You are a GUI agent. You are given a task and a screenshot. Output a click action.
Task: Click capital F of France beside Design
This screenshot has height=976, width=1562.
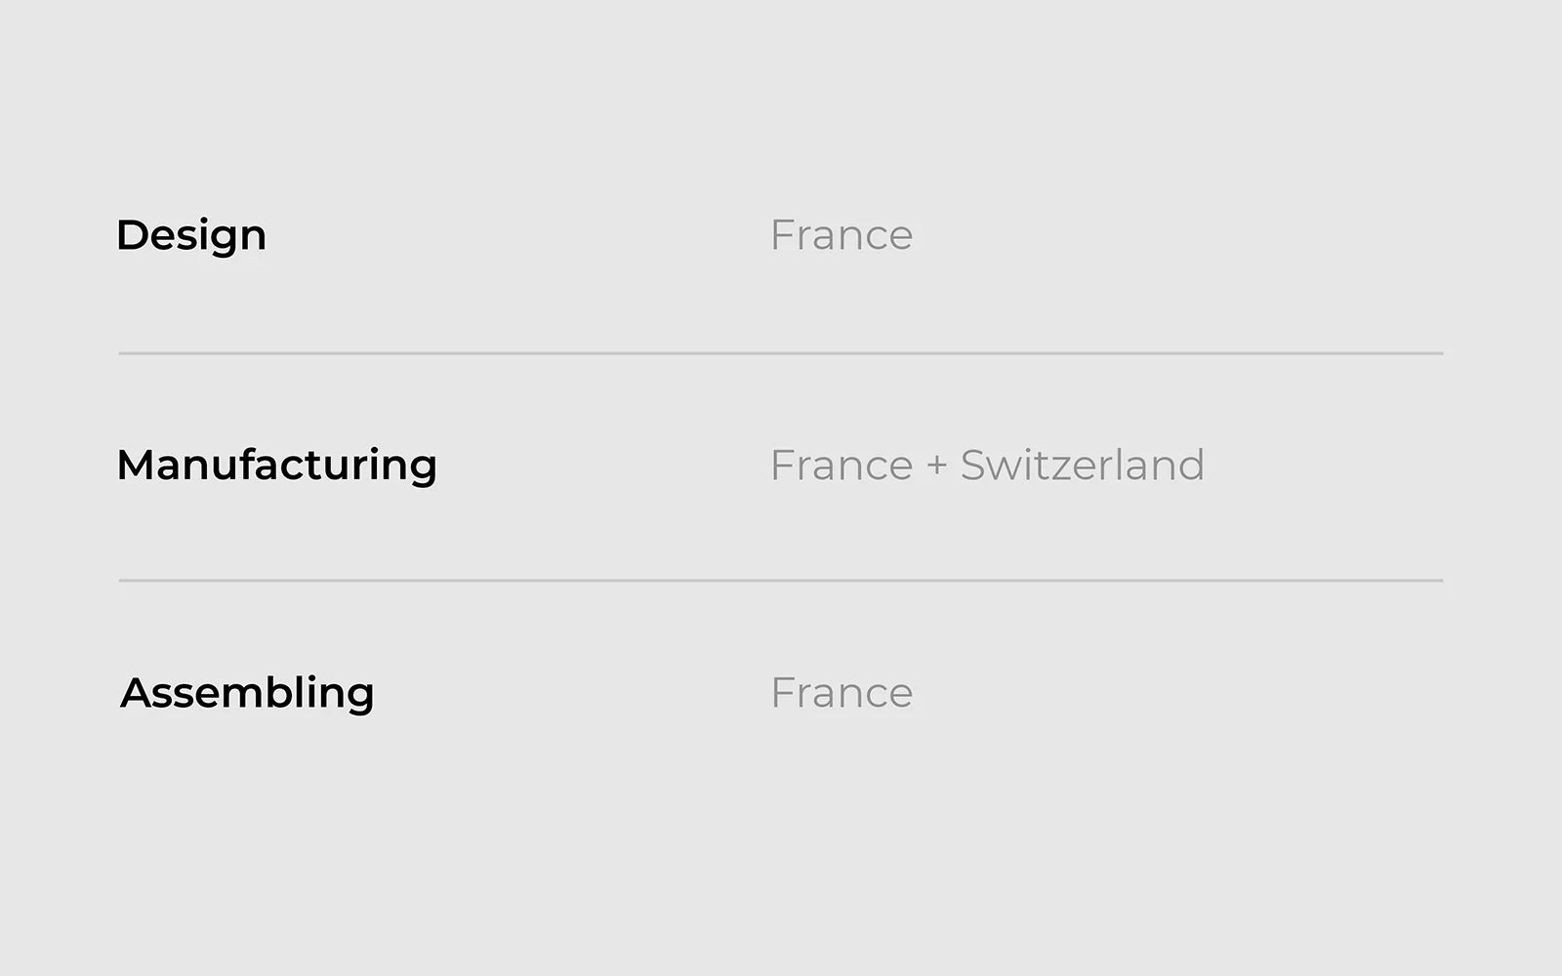[781, 235]
